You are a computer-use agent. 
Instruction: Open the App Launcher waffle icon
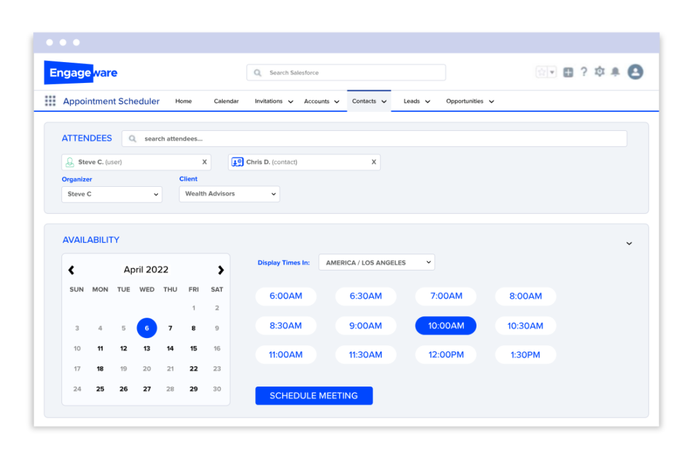click(x=50, y=101)
